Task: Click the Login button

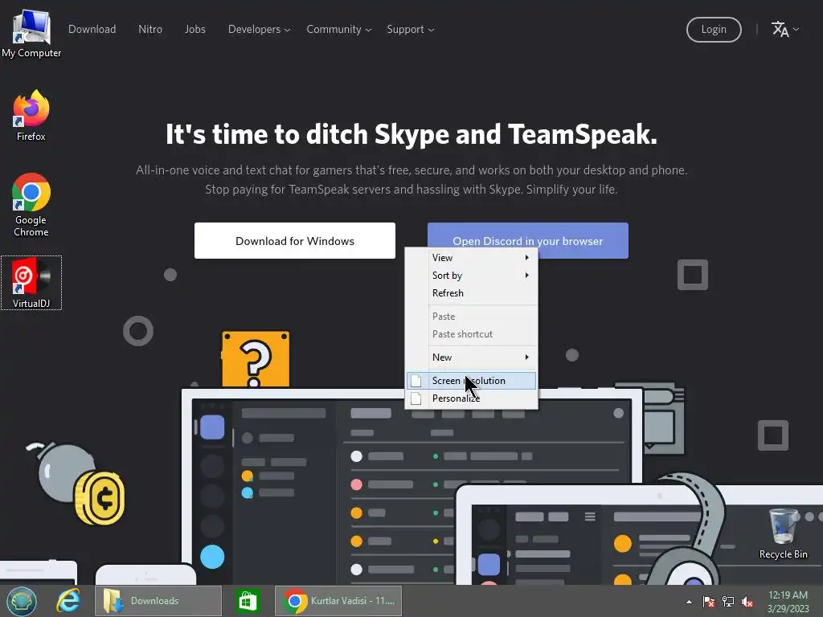Action: [714, 30]
